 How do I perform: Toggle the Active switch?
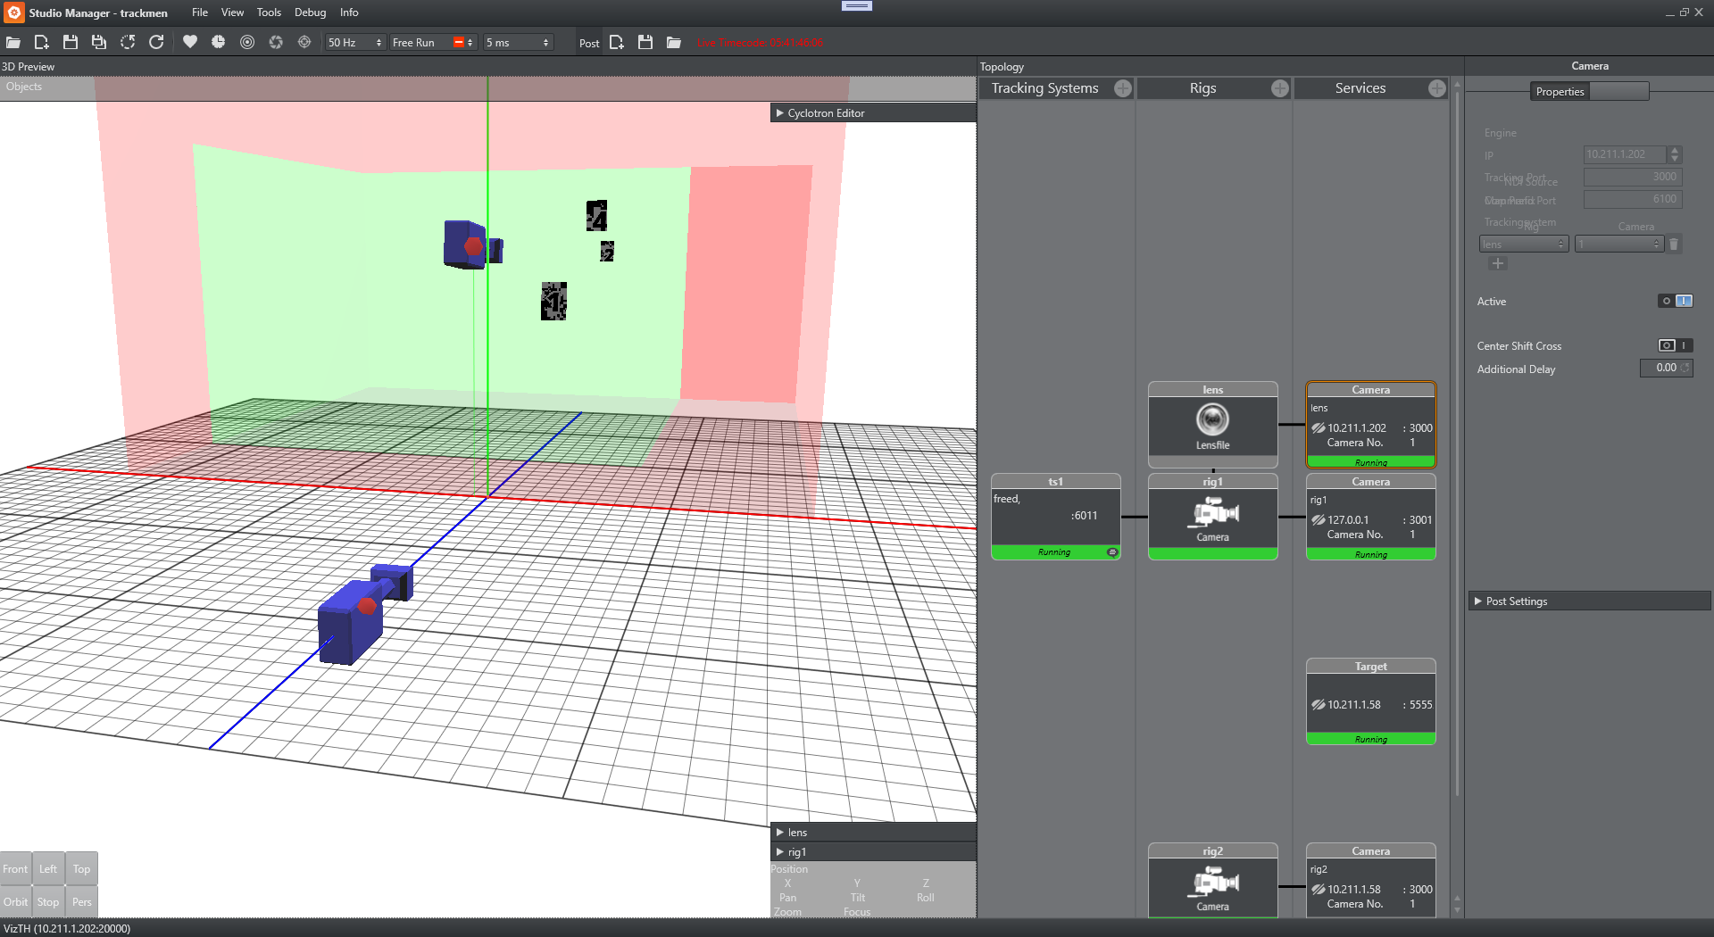coord(1675,302)
